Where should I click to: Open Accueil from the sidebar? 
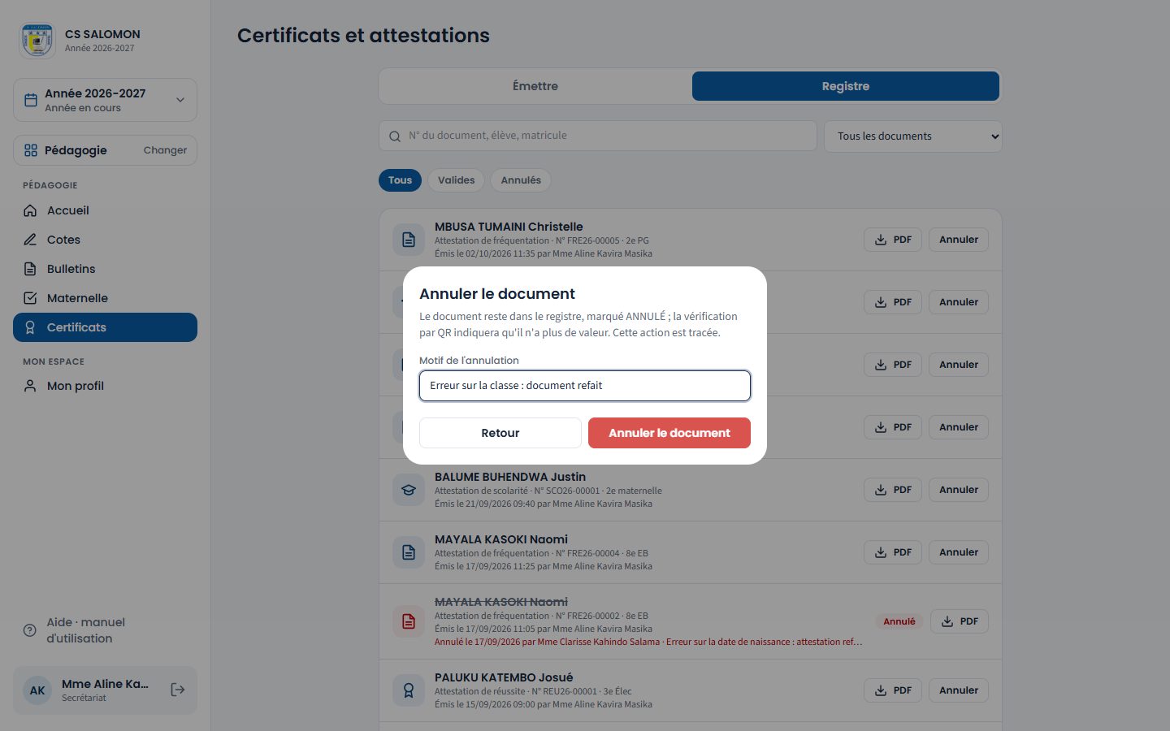pyautogui.click(x=105, y=210)
